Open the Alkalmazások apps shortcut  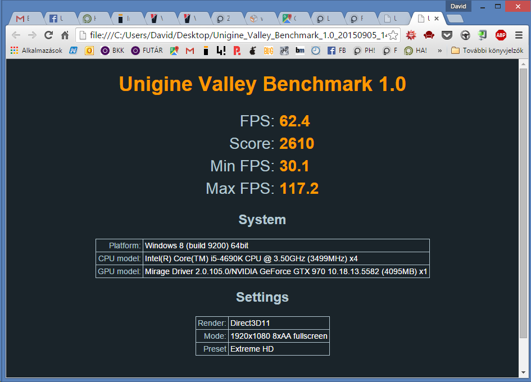coord(36,51)
